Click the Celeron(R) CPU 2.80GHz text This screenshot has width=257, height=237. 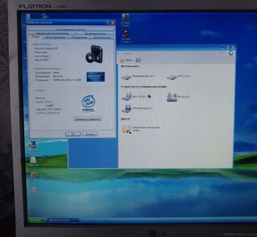coord(48,109)
